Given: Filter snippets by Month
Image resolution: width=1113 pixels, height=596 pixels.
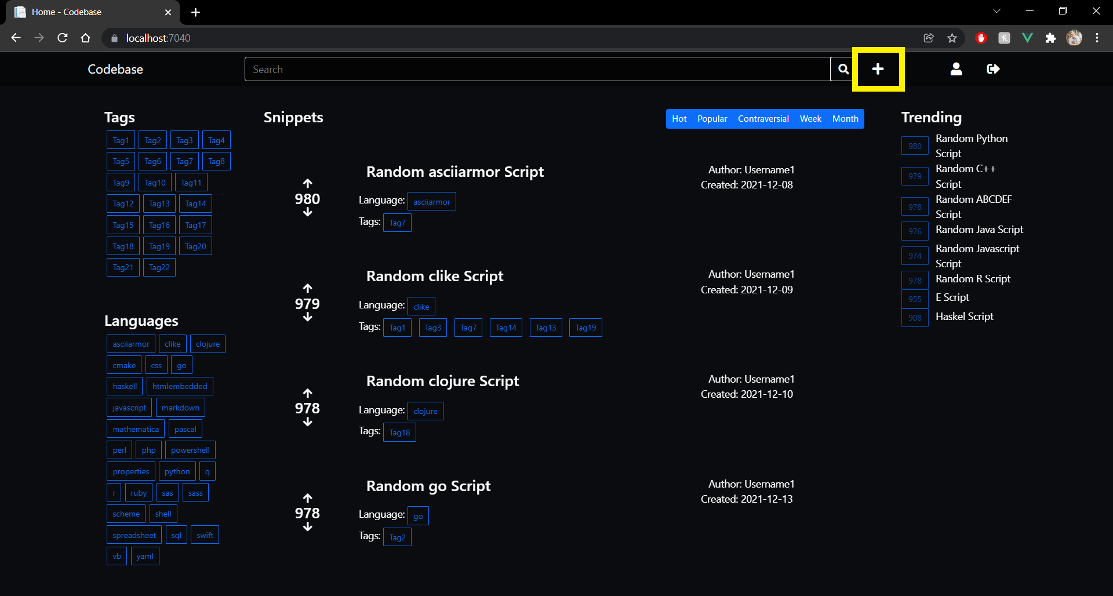Looking at the screenshot, I should pyautogui.click(x=845, y=119).
